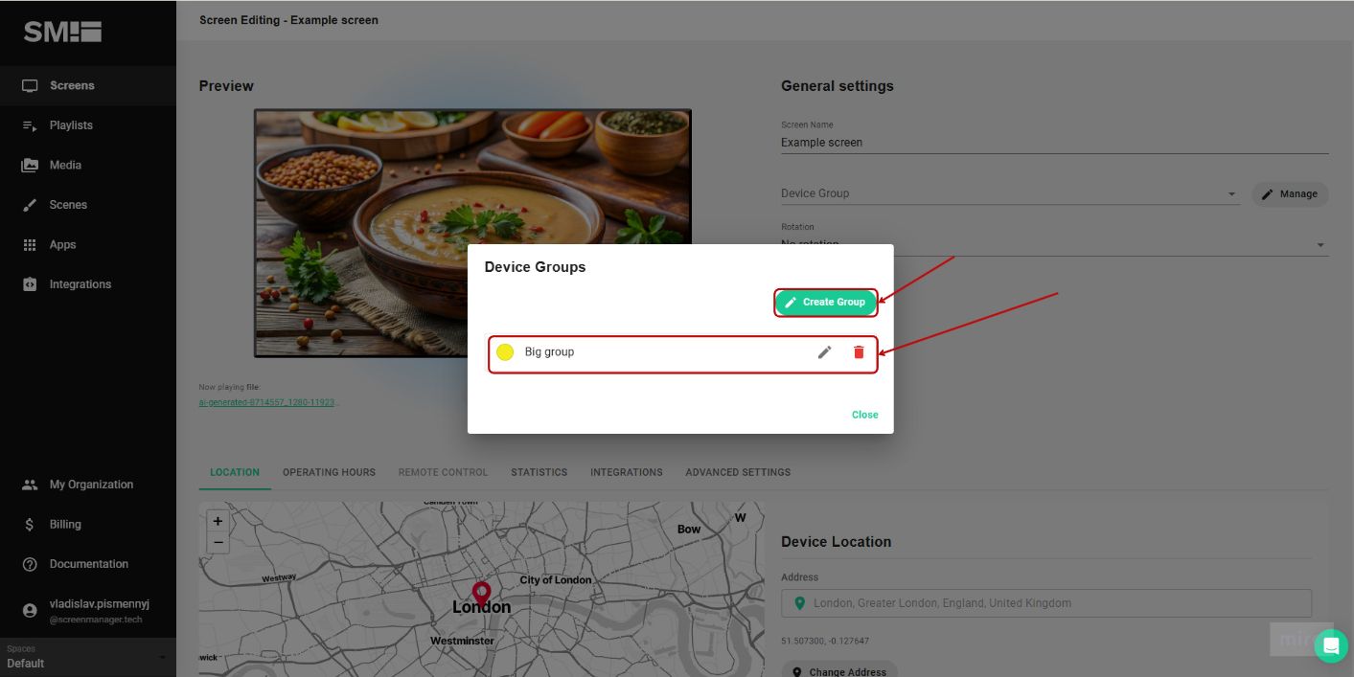This screenshot has height=677, width=1354.
Task: Open Playlists icon in sidebar
Action: click(30, 125)
